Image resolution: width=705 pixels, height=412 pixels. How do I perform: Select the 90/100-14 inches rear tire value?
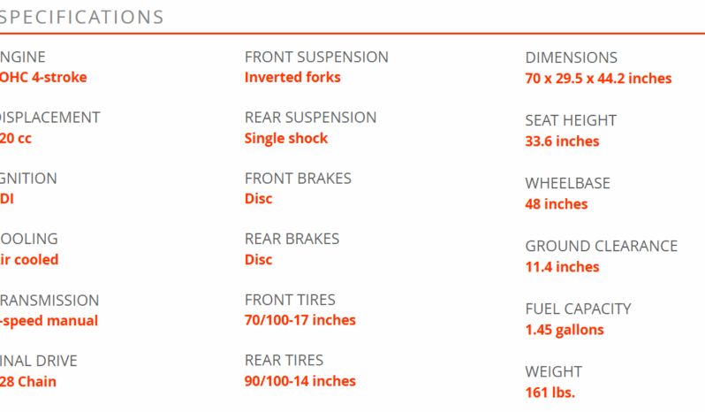coord(299,381)
